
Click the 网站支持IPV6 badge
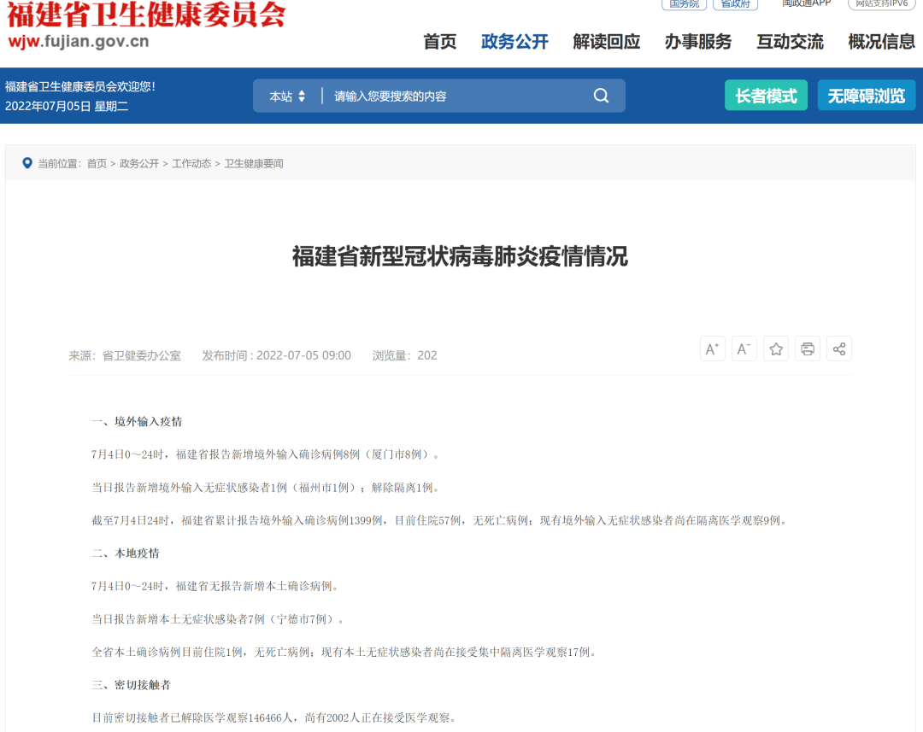[x=881, y=4]
